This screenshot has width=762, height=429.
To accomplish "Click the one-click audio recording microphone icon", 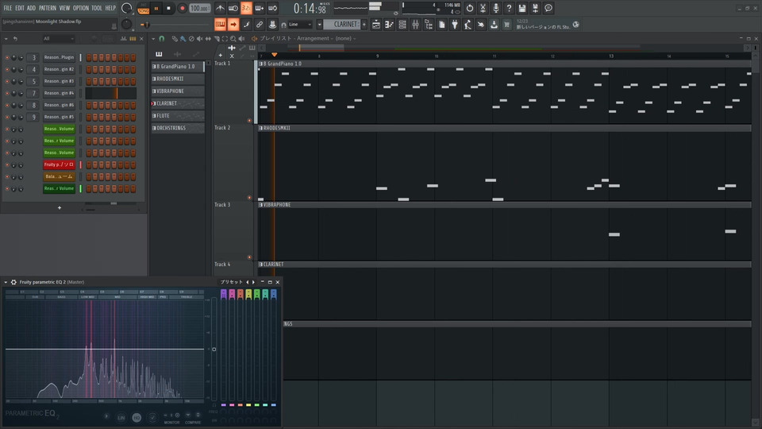I will click(495, 8).
